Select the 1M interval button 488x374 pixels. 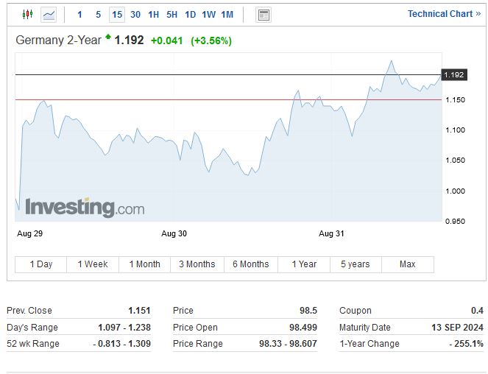[227, 15]
